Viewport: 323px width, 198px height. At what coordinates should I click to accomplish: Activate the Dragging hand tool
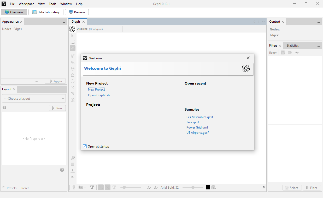(x=72, y=48)
